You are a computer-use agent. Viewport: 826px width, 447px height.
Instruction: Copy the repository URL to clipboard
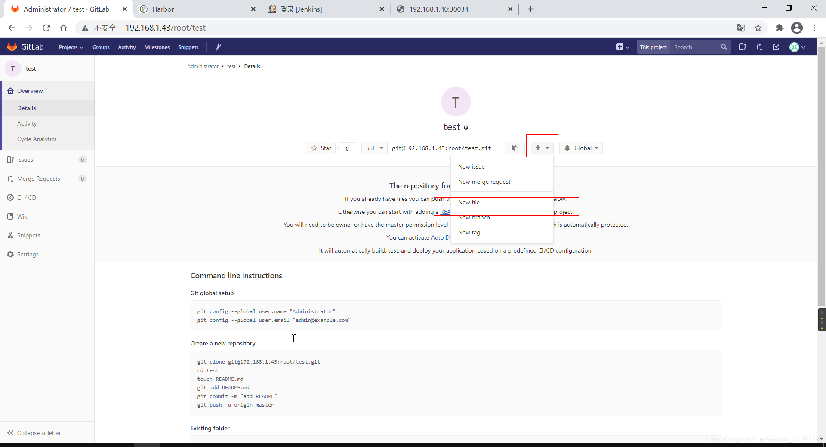(x=515, y=148)
